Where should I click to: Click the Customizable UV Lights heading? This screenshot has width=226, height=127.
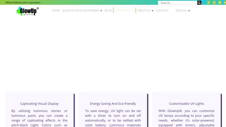[x=186, y=104]
